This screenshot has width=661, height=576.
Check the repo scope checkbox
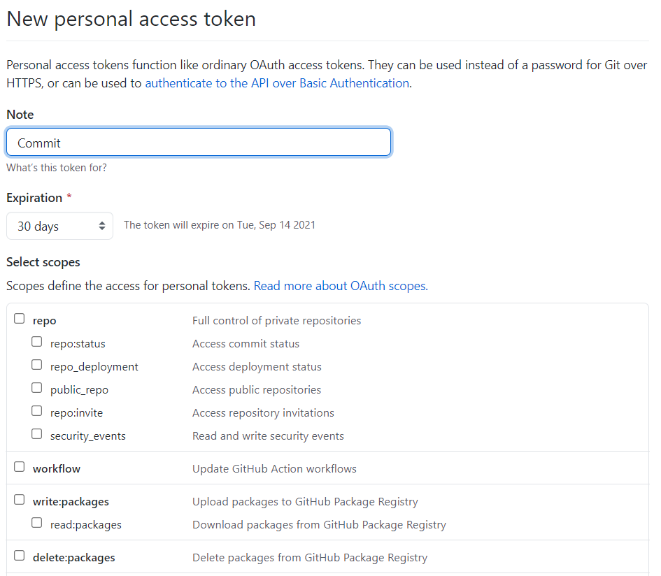coord(19,319)
